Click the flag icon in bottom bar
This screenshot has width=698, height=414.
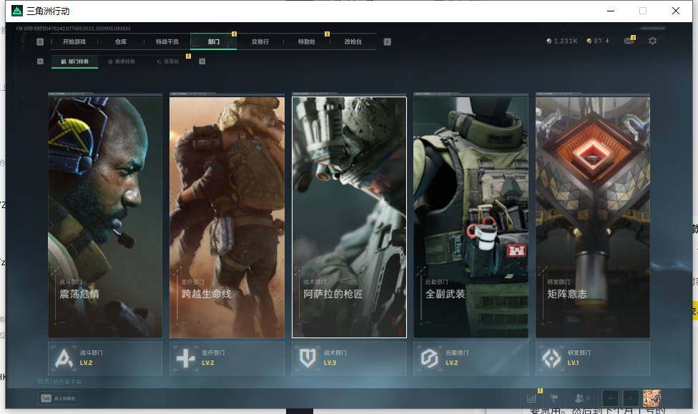[554, 398]
